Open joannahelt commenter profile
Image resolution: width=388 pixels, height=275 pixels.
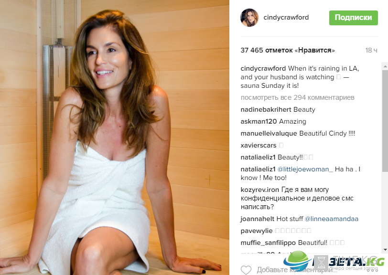[x=258, y=219]
